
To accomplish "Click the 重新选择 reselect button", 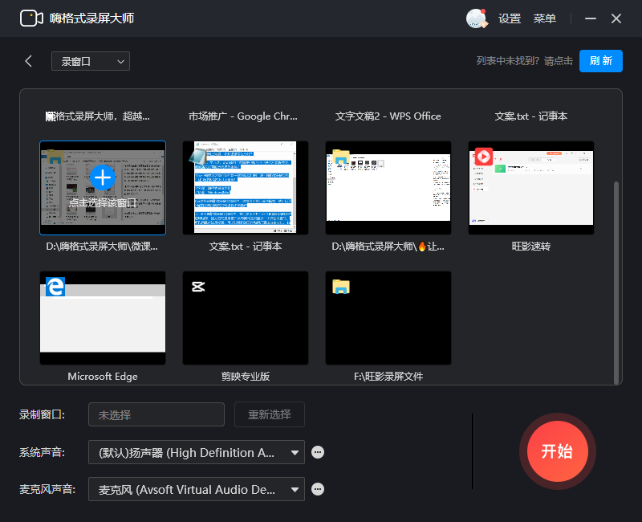I will pyautogui.click(x=269, y=414).
